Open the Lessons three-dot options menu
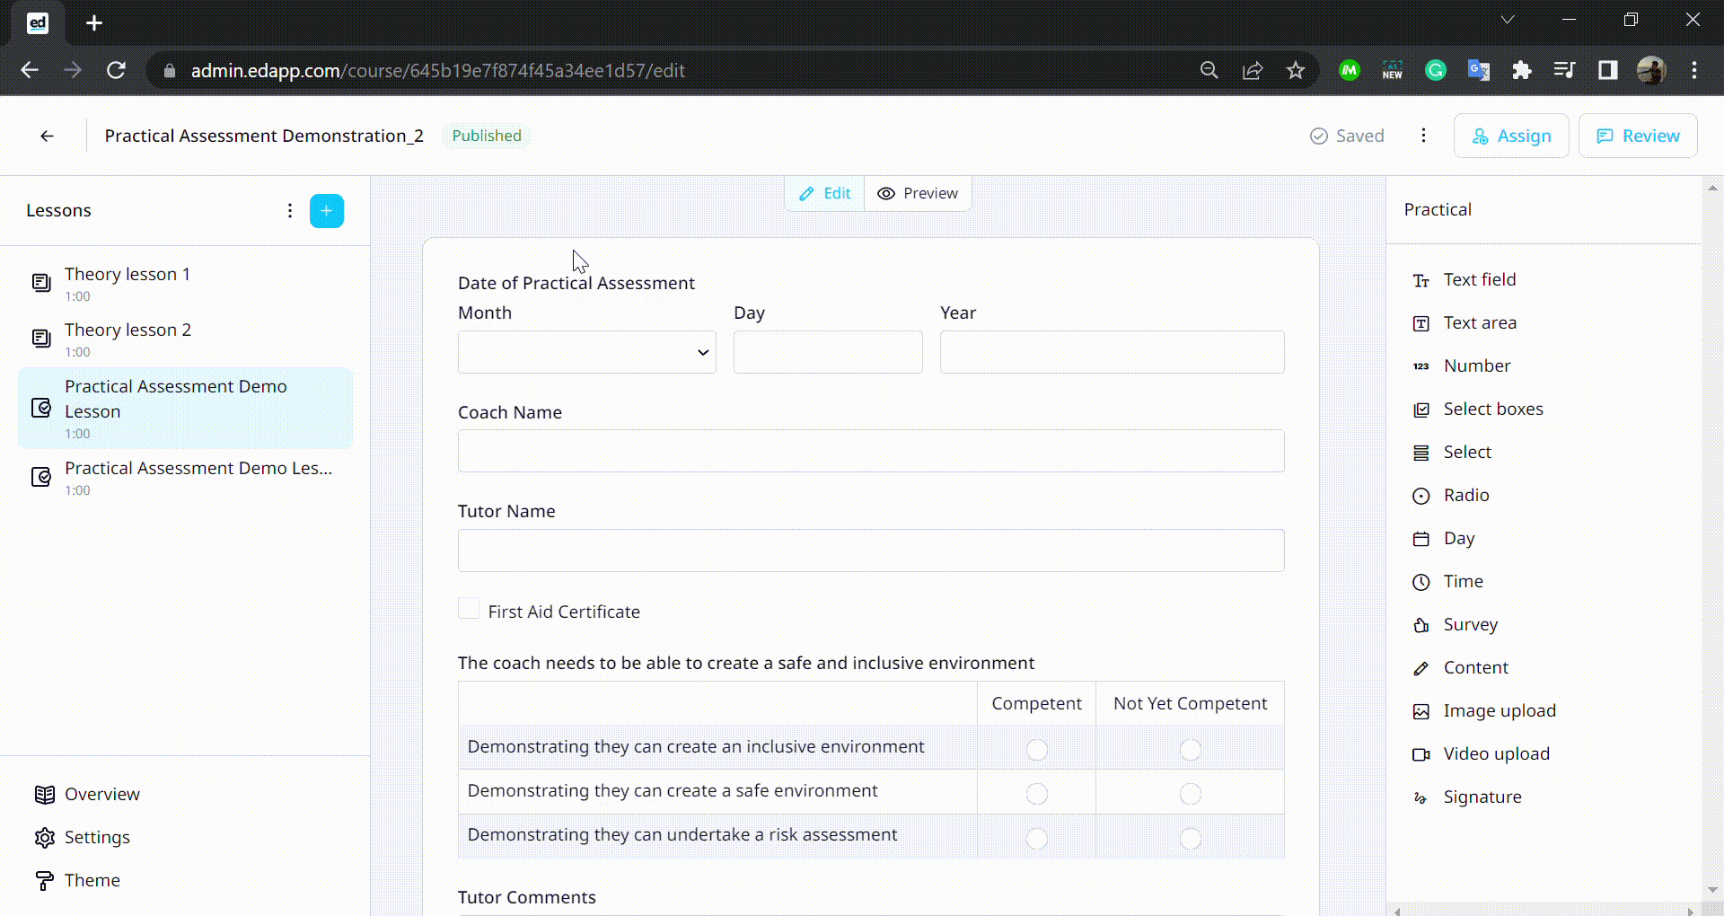The width and height of the screenshot is (1724, 916). click(x=289, y=211)
